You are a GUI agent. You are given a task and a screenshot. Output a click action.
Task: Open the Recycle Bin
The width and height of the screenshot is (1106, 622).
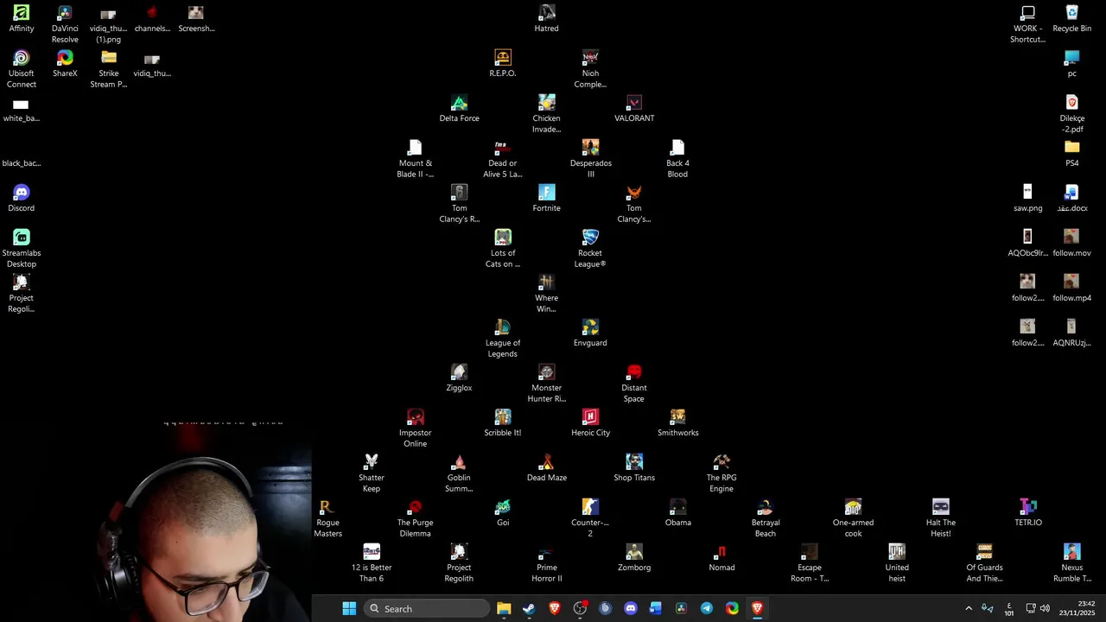1071,19
